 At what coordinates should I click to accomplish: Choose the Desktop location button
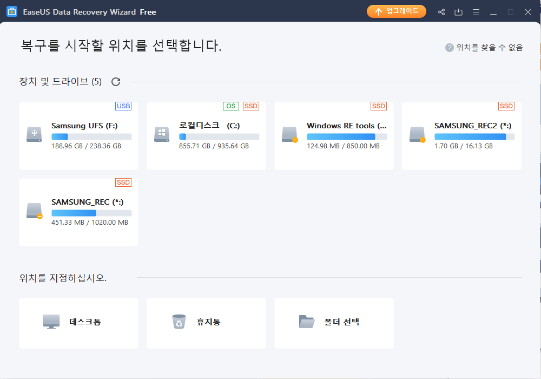78,323
